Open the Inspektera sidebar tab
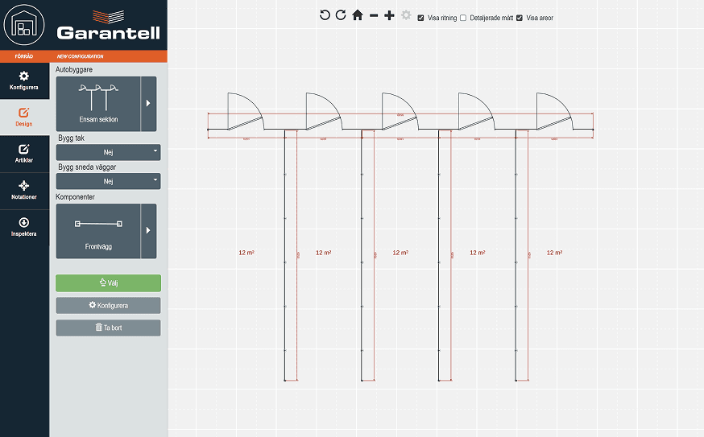The width and height of the screenshot is (704, 437). 24,228
